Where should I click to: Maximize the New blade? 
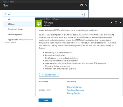click(81, 5)
